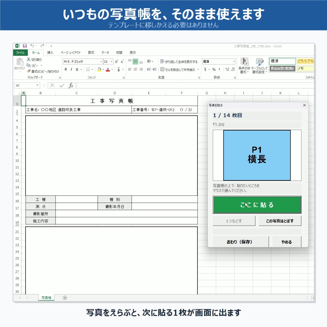Click the 1つもどす back button
Screen dimensions: 327x327
(234, 221)
